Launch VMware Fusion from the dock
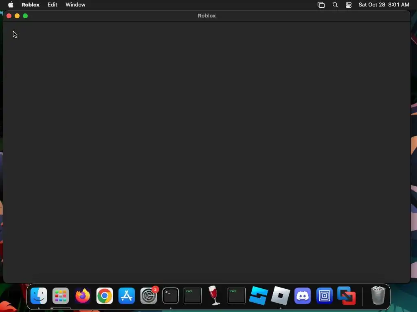Viewport: 417px width, 312px height. [346, 296]
